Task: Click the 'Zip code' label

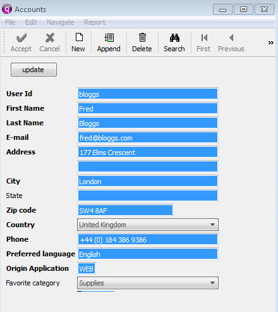Action: [21, 210]
